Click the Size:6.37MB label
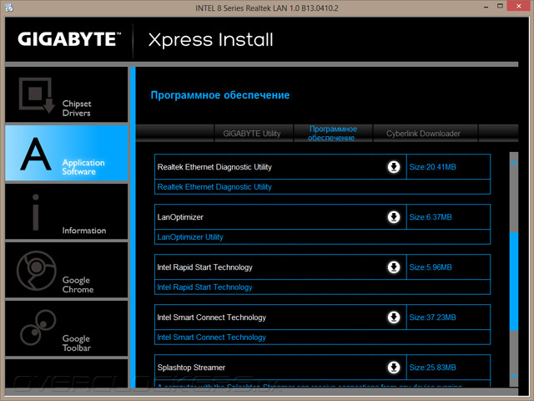 click(x=431, y=217)
